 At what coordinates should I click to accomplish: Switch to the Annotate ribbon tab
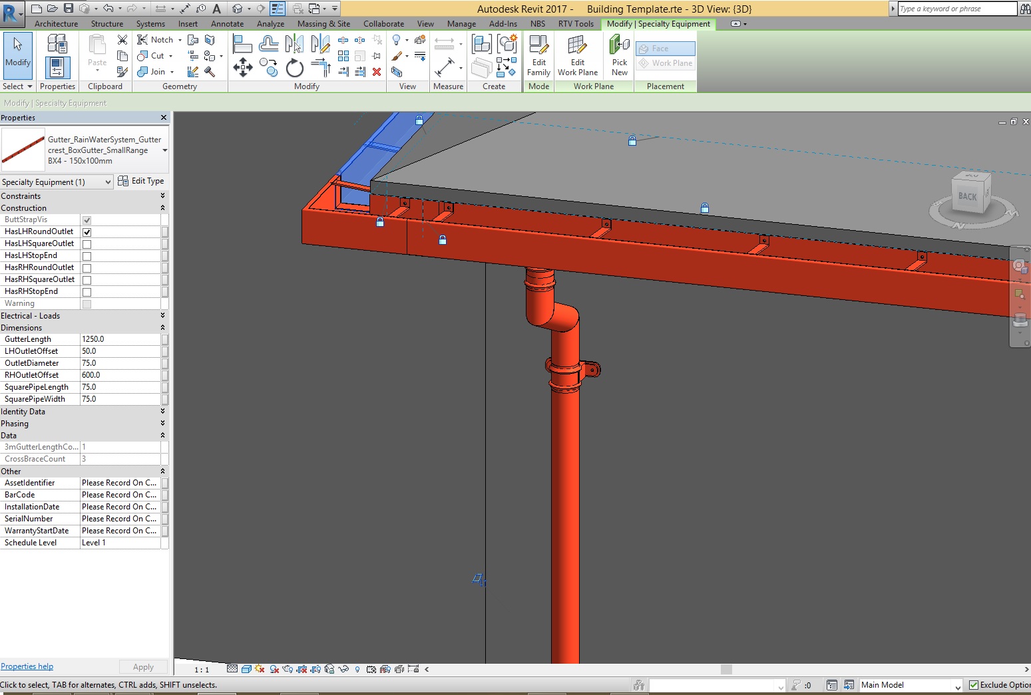point(227,24)
